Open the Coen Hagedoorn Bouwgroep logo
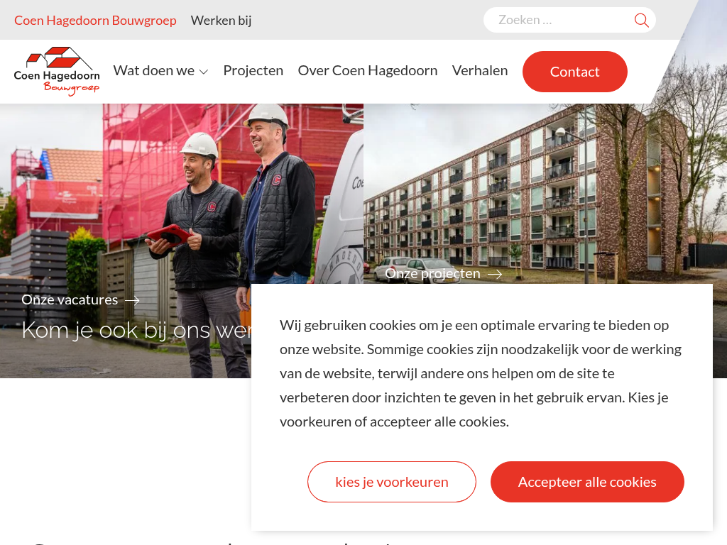727x545 pixels. 57,72
